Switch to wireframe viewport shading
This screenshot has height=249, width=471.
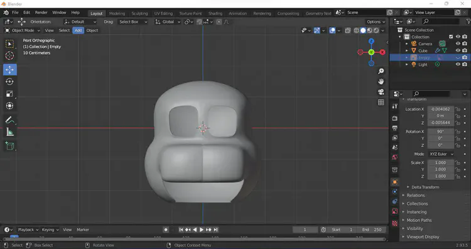(357, 30)
